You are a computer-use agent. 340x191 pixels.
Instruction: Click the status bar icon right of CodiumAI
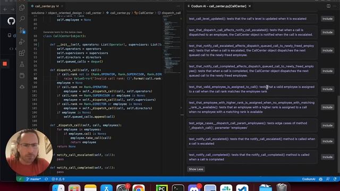[x=321, y=179]
